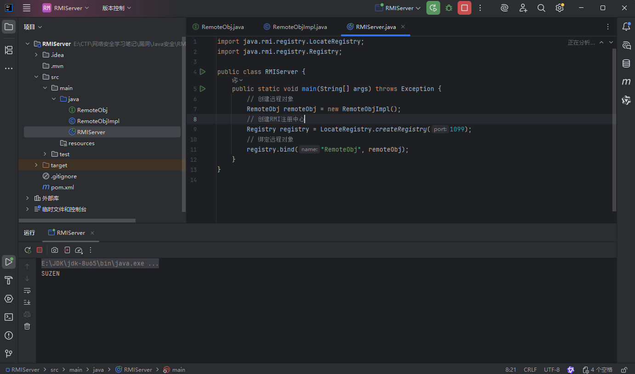Open the Database tool window on right sidebar
Image resolution: width=635 pixels, height=374 pixels.
(626, 63)
